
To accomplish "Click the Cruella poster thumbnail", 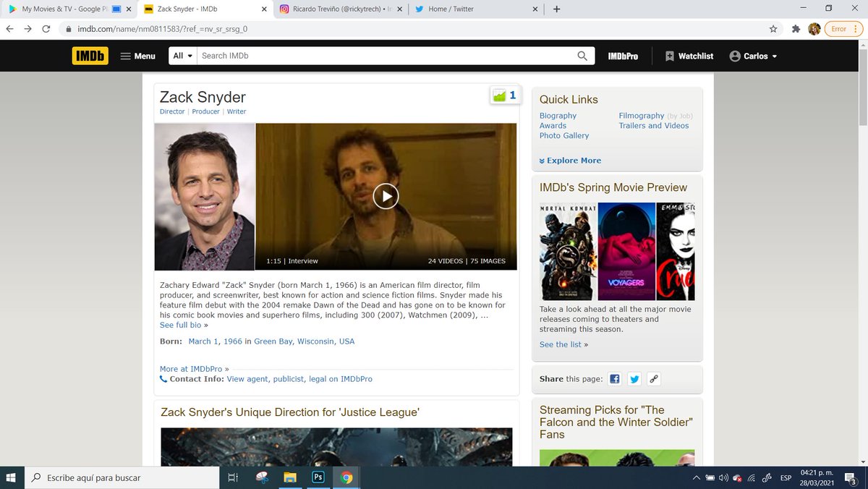I will (676, 252).
